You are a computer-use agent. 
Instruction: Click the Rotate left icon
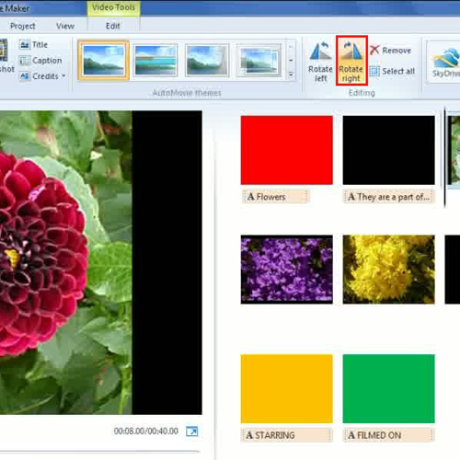(x=320, y=62)
